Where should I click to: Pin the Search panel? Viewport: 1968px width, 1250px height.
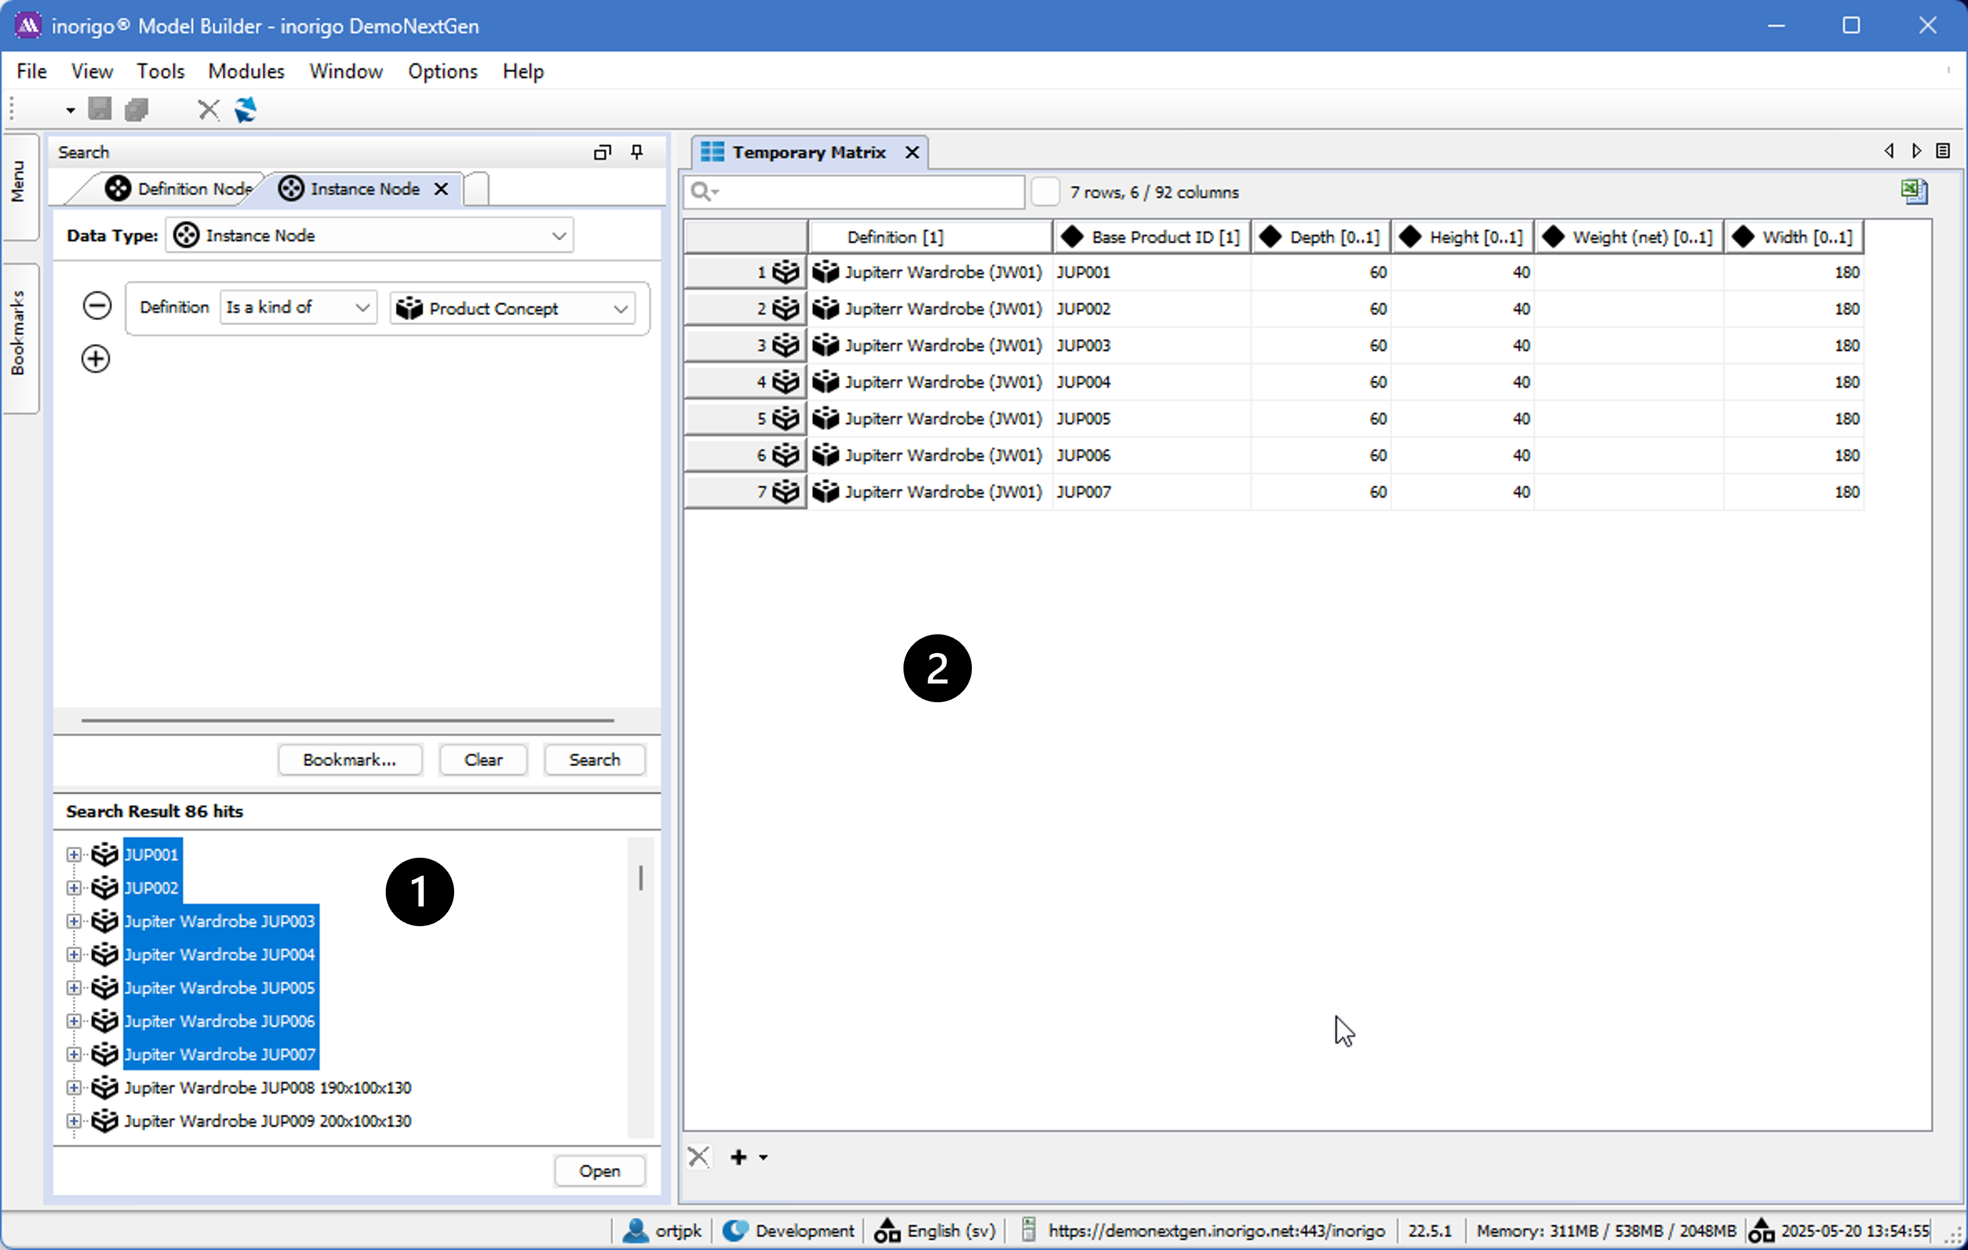tap(636, 152)
